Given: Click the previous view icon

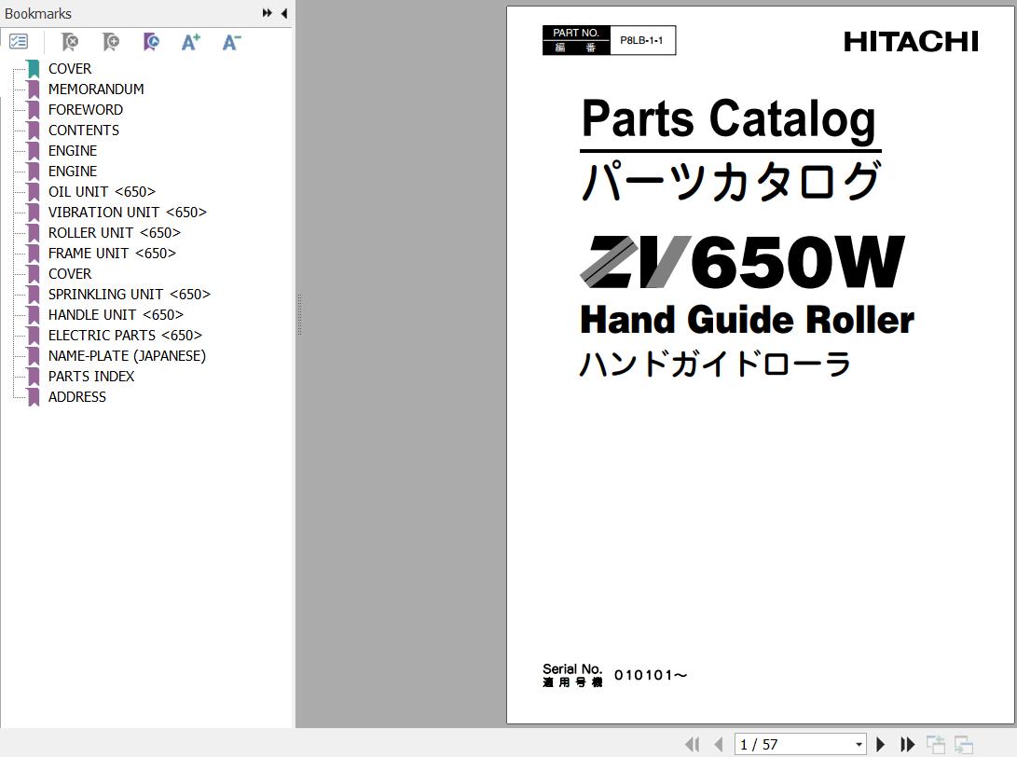Looking at the screenshot, I should 935,744.
